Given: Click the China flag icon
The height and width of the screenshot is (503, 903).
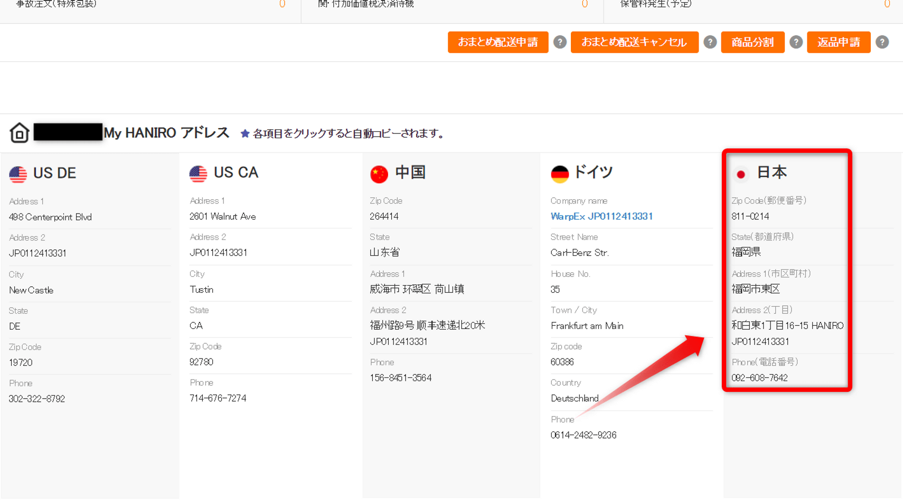Looking at the screenshot, I should (379, 173).
